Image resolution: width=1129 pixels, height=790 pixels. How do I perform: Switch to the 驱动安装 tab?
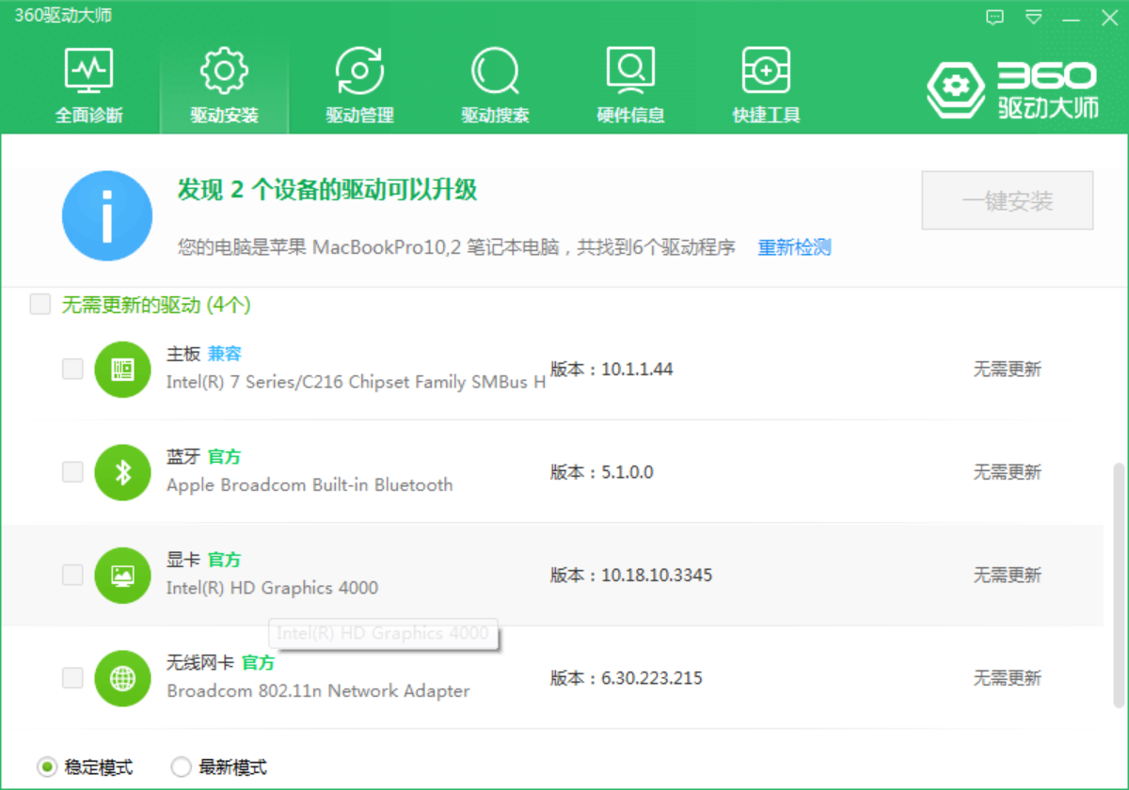click(224, 87)
